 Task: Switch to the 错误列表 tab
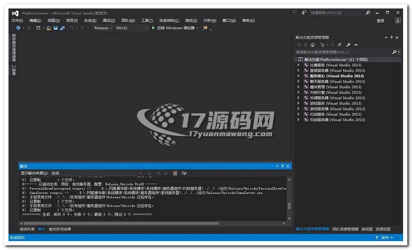point(27,229)
